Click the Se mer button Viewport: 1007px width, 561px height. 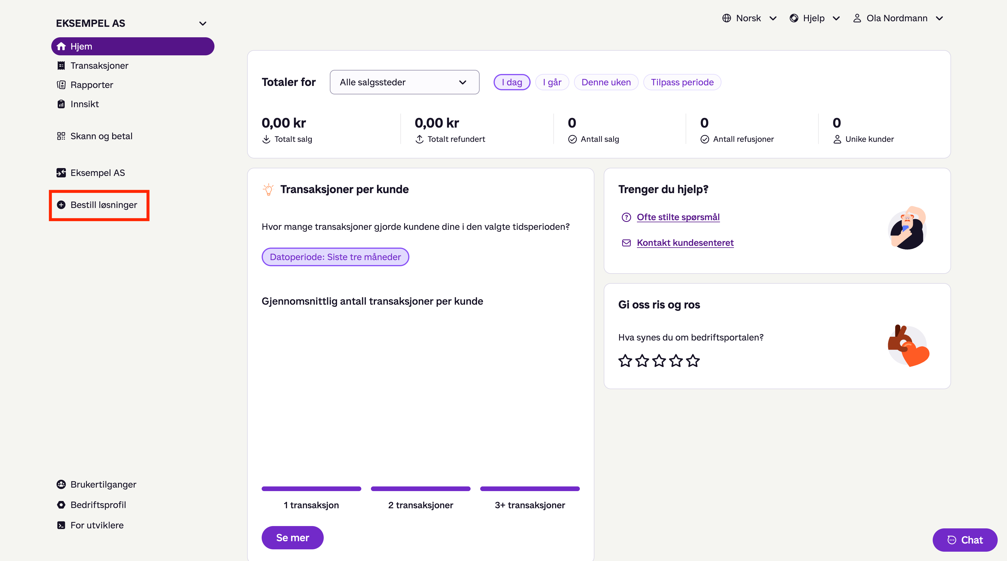click(x=293, y=538)
